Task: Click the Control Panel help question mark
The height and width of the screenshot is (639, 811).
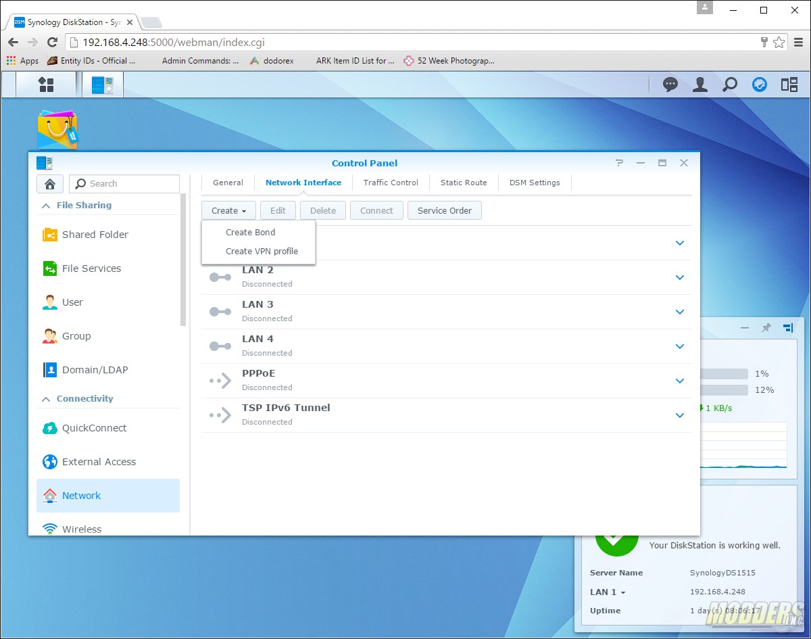Action: click(x=620, y=163)
